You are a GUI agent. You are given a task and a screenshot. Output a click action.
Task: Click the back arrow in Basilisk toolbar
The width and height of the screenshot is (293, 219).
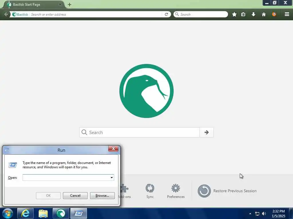tap(6, 14)
